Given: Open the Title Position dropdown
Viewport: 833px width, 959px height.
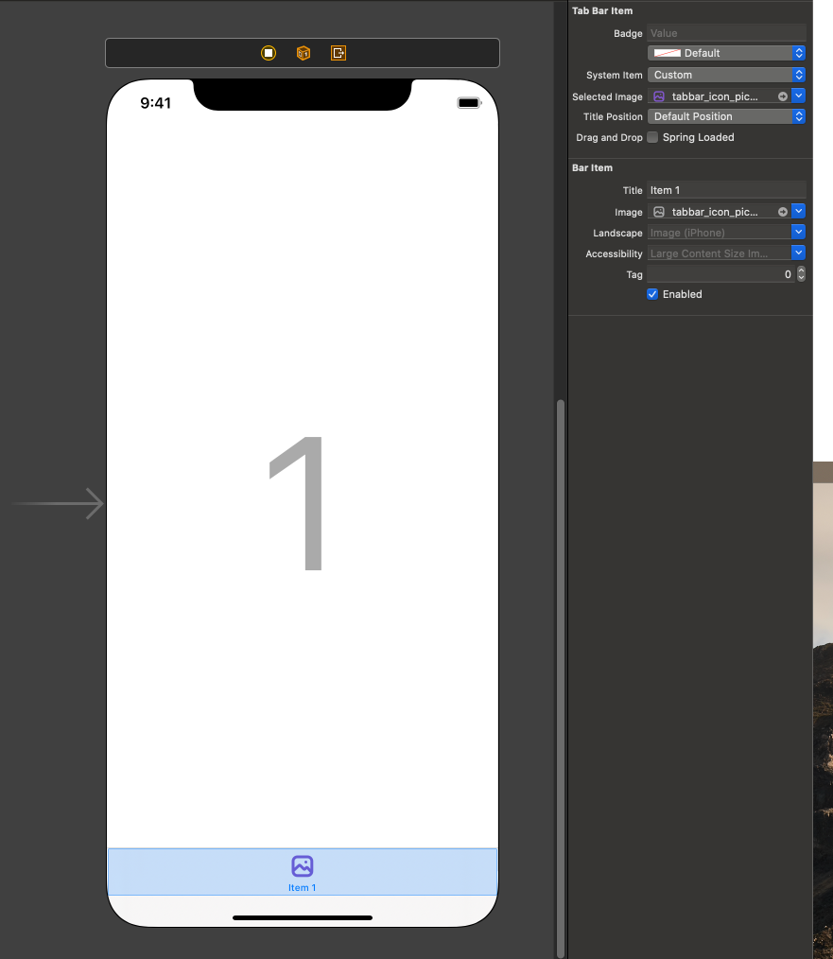Looking at the screenshot, I should click(726, 116).
